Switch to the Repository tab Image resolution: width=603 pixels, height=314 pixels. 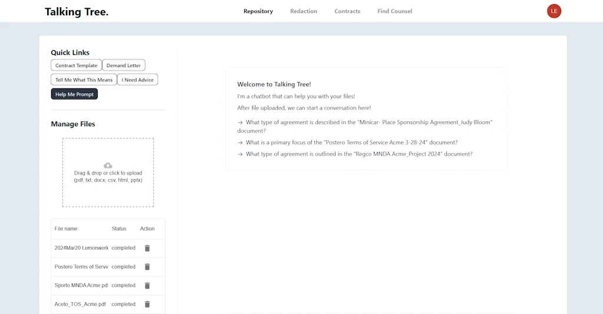pyautogui.click(x=258, y=11)
